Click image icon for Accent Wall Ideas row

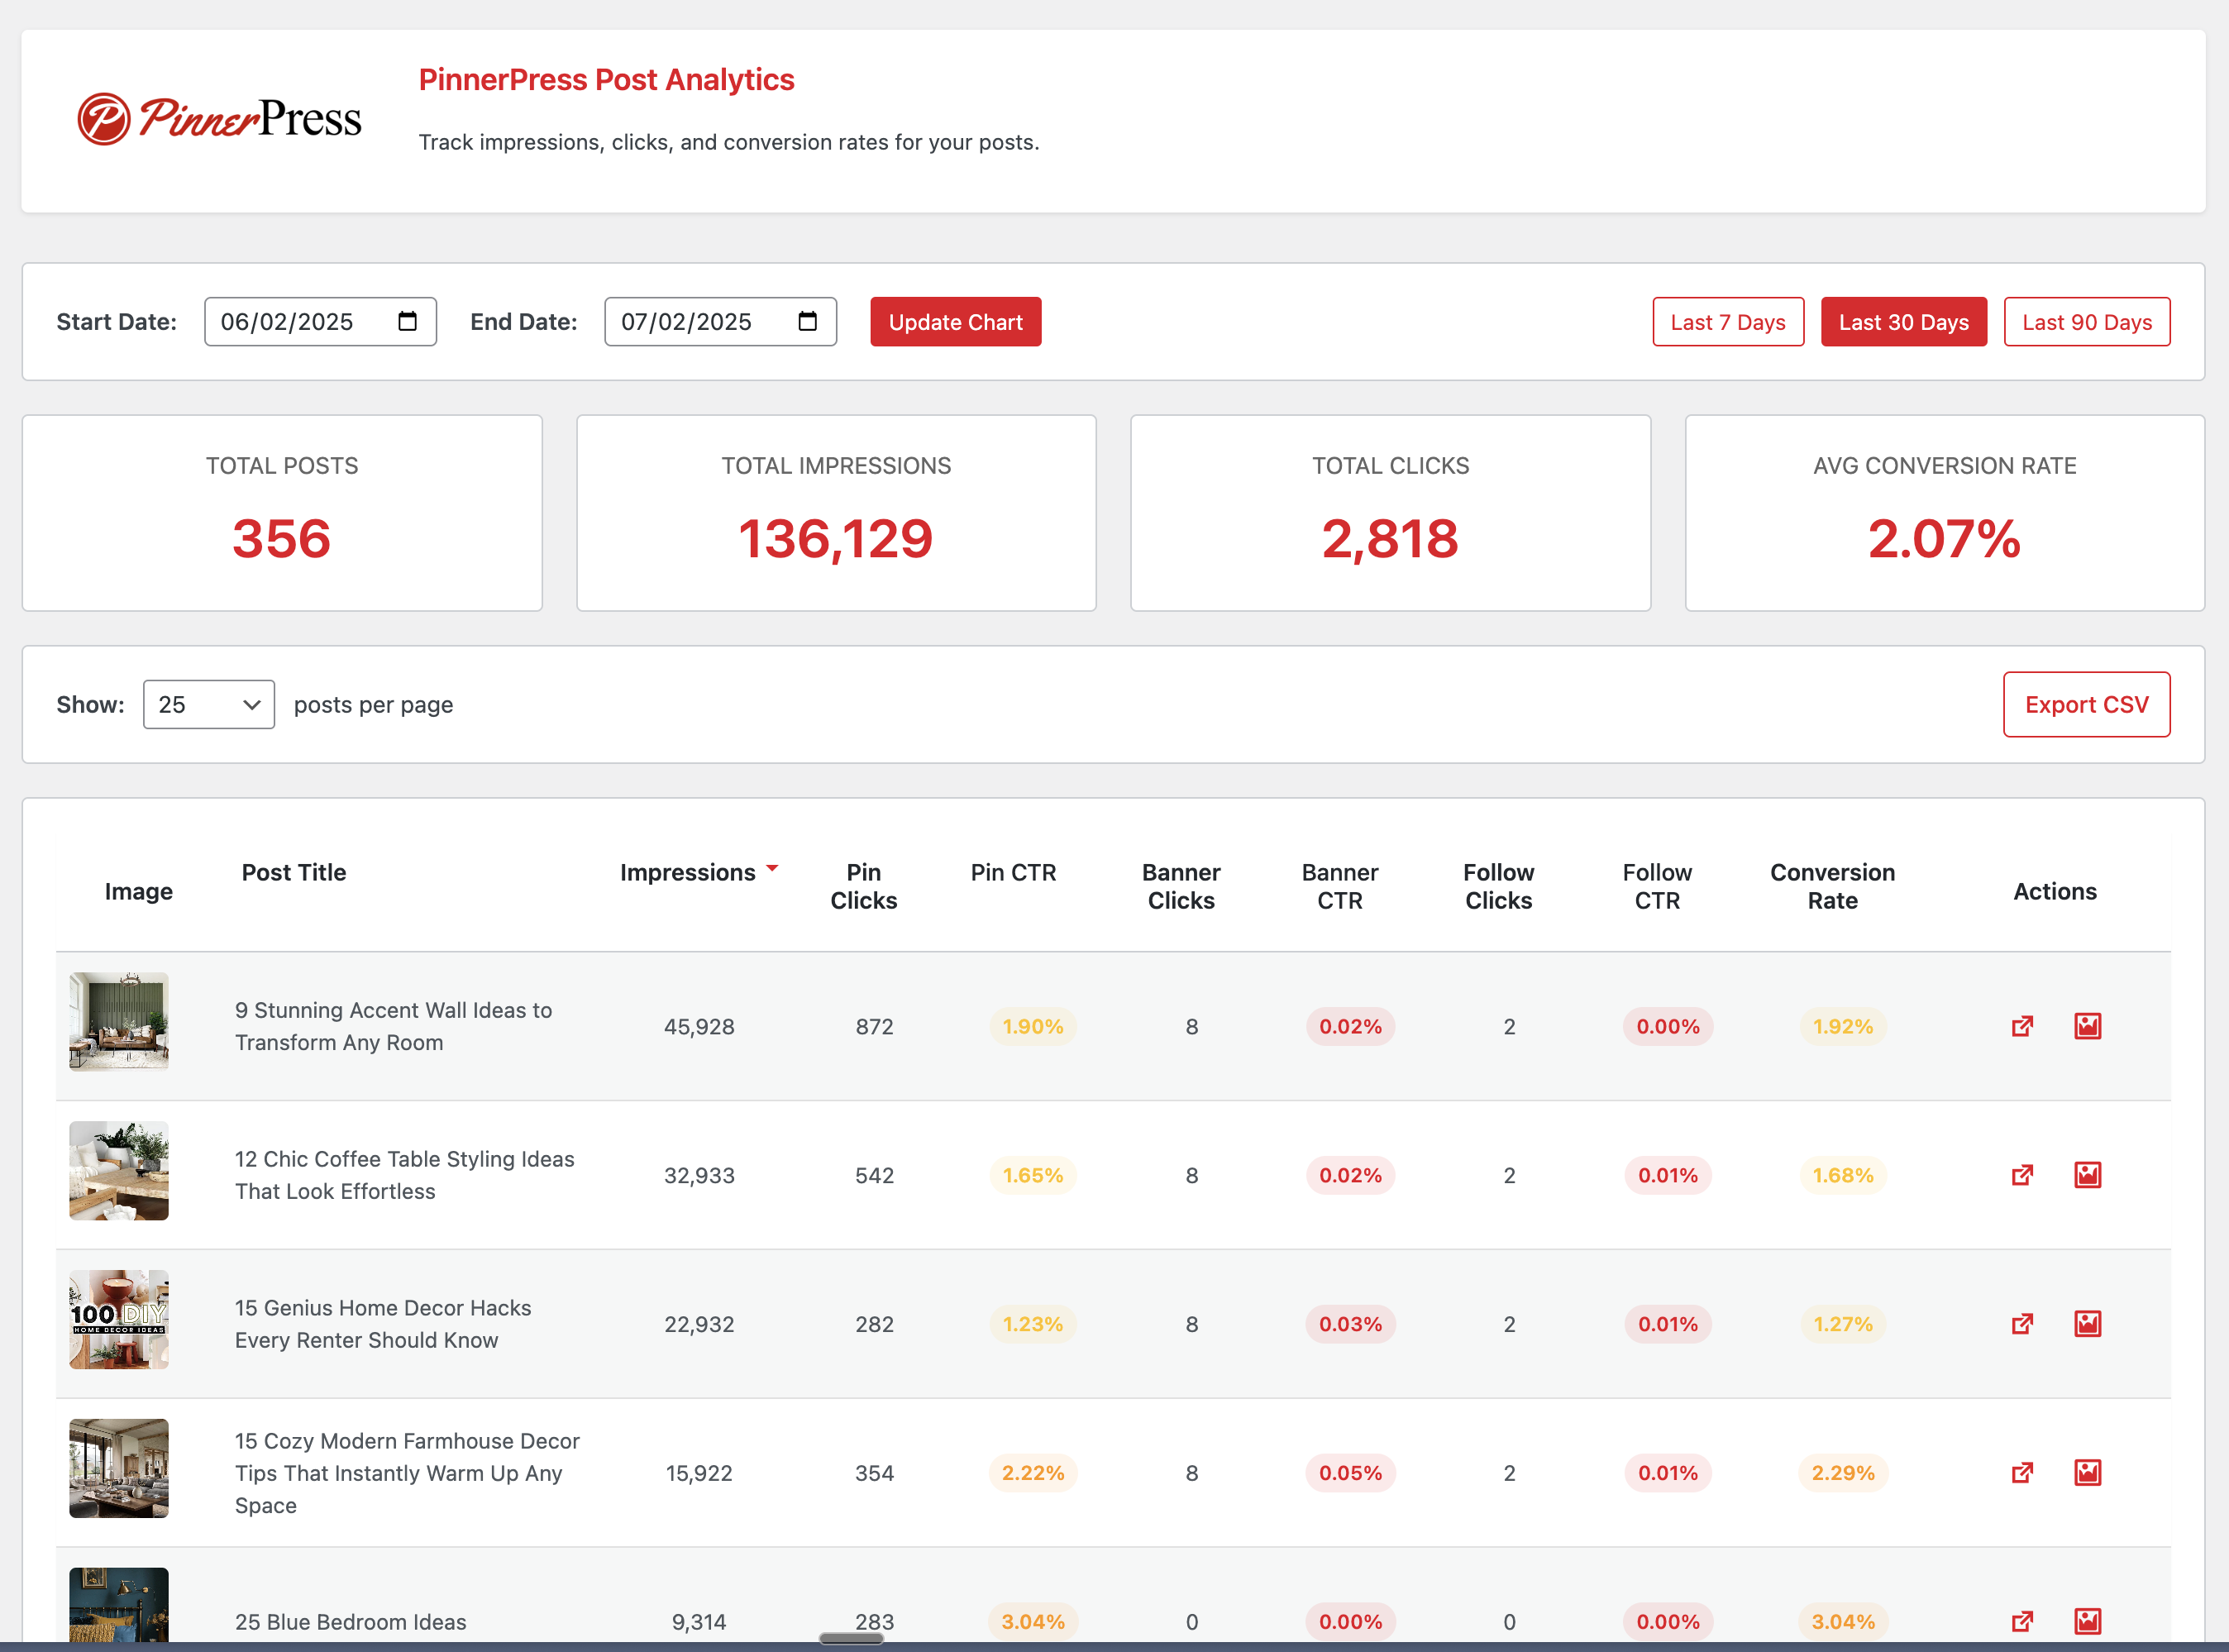[x=2087, y=1026]
